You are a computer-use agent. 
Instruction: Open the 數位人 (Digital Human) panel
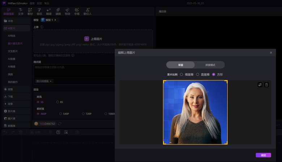[87, 11]
